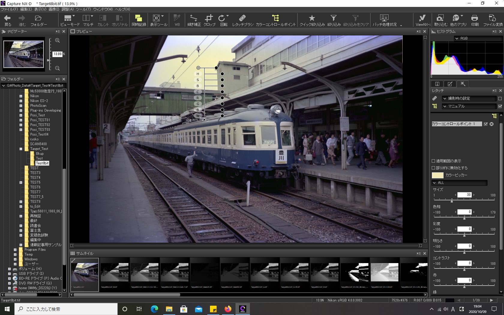The image size is (504, 315).
Task: Switch to the retouch magic-wand tab
Action: (463, 84)
